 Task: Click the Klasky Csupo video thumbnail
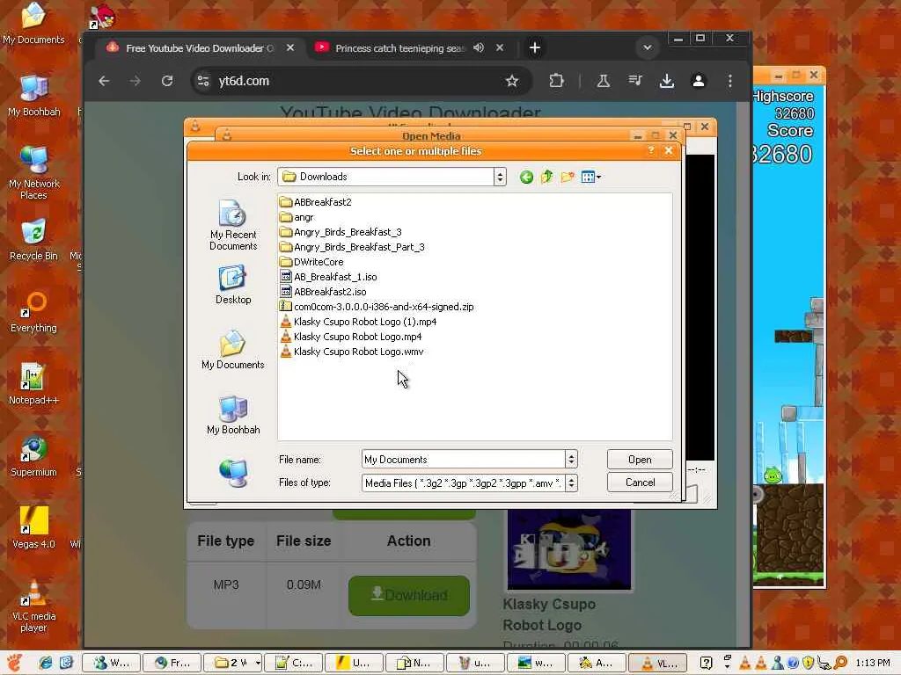569,549
